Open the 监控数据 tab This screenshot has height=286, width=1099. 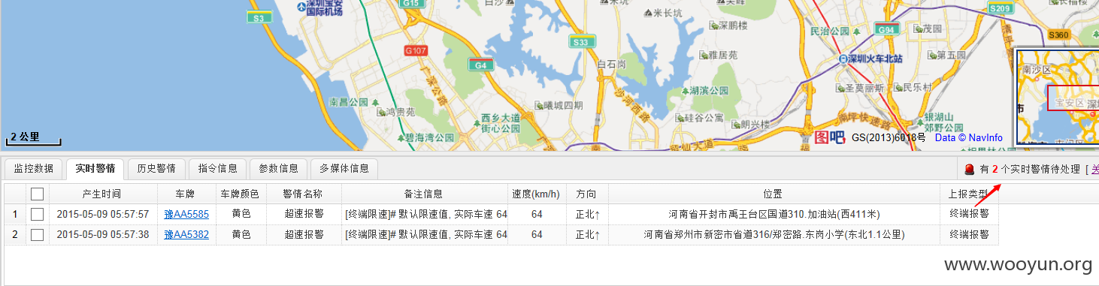pyautogui.click(x=34, y=168)
